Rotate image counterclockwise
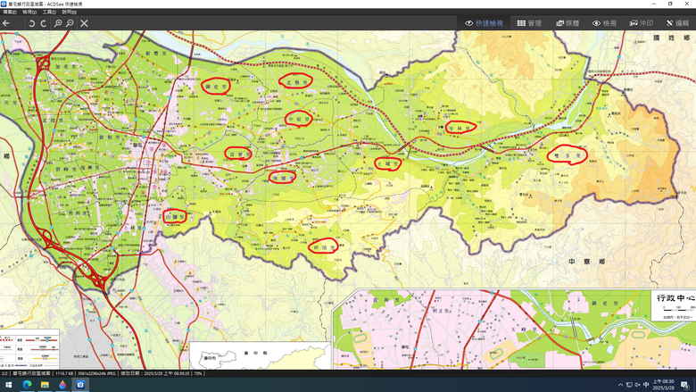Screen dimensions: 696x392 tap(31, 23)
